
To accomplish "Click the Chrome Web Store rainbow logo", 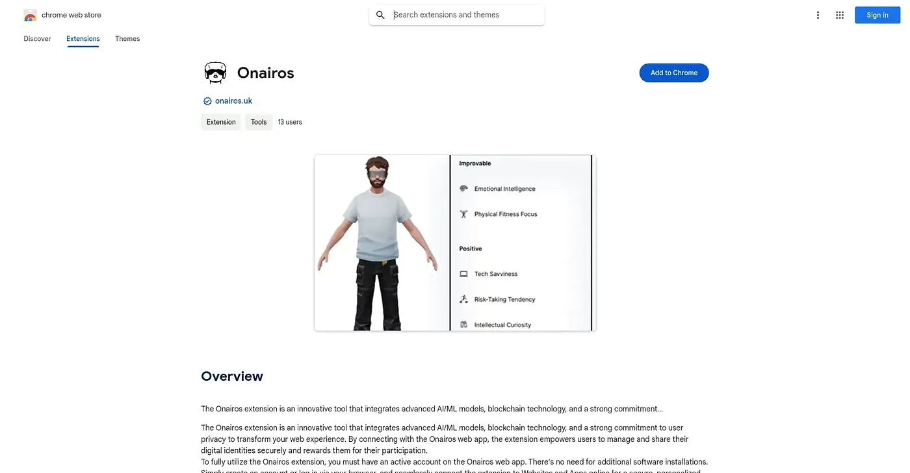I will pos(30,15).
